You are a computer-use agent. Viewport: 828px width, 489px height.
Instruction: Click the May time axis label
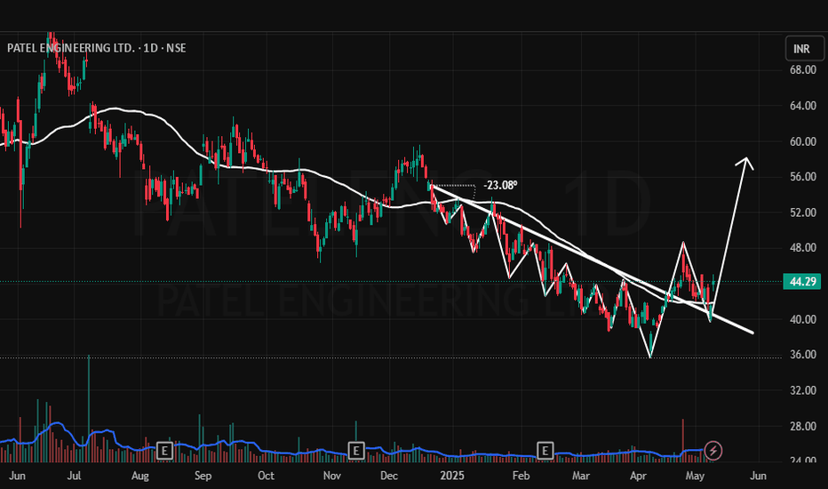click(x=695, y=476)
